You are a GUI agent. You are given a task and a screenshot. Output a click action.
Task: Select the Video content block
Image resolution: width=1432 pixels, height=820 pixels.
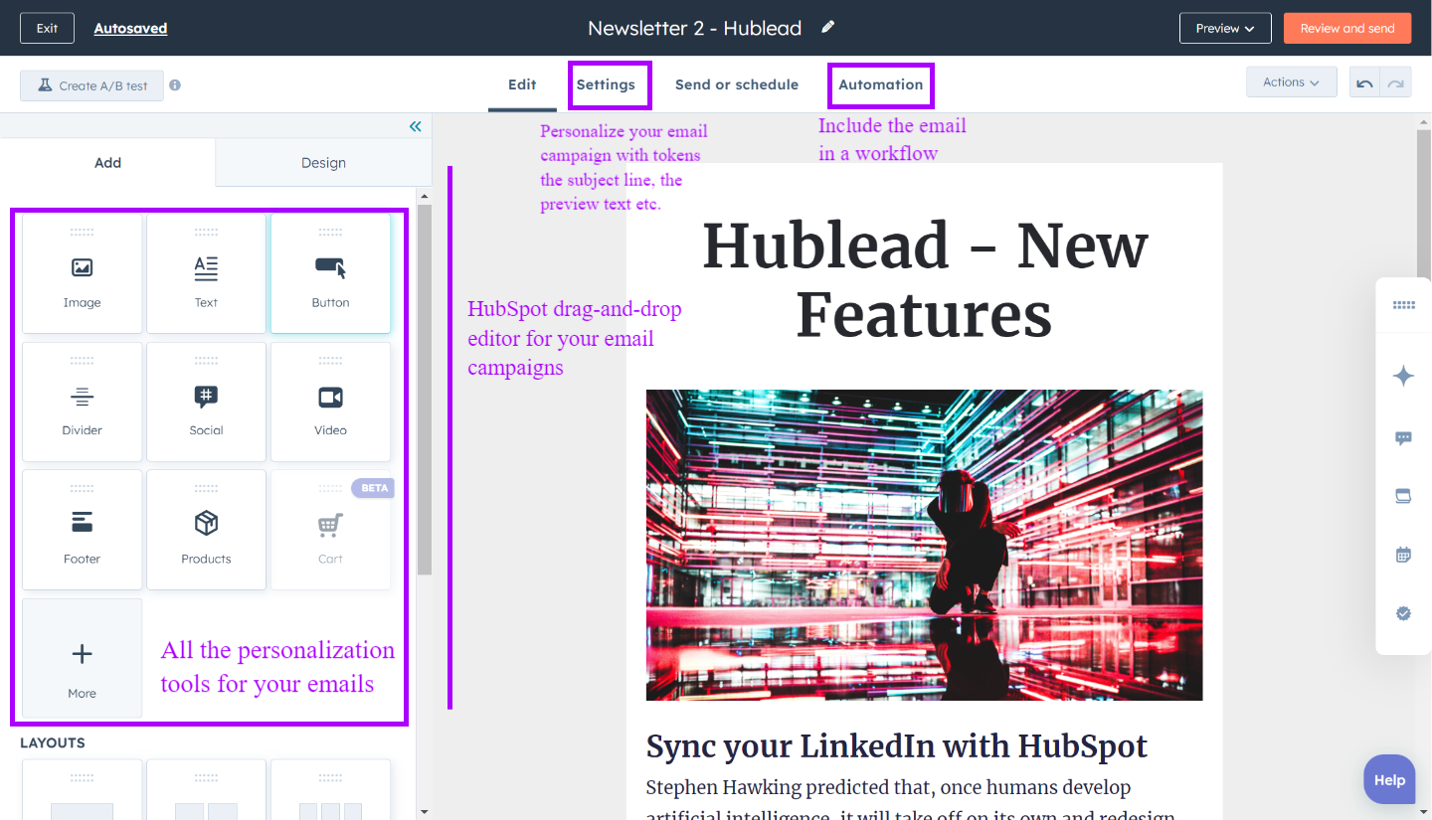click(x=330, y=402)
